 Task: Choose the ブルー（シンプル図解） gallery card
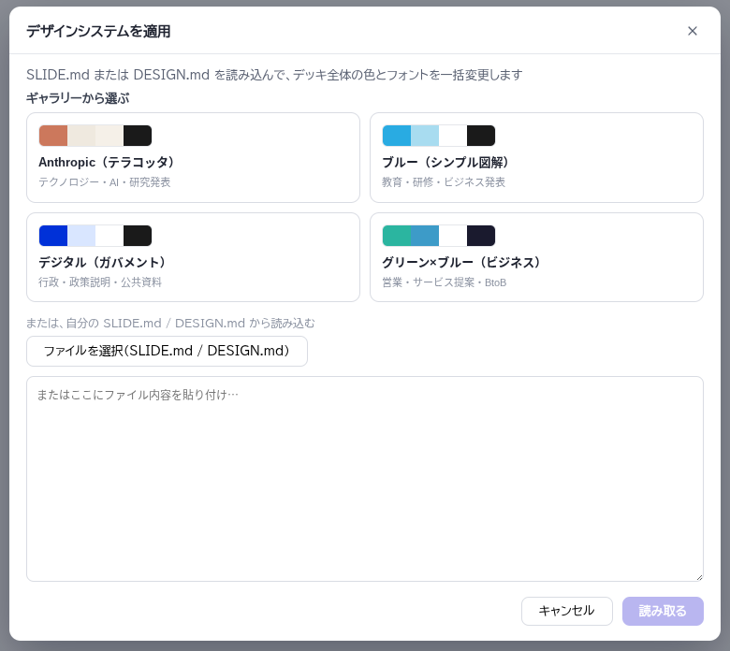pyautogui.click(x=536, y=158)
